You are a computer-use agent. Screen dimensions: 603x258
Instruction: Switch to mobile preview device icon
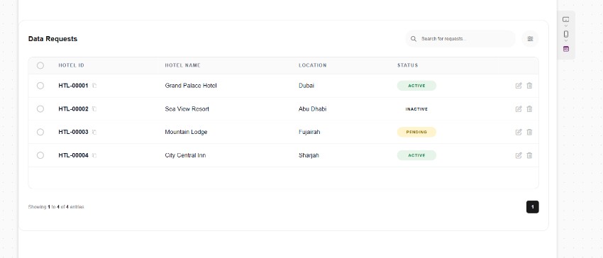coord(565,34)
